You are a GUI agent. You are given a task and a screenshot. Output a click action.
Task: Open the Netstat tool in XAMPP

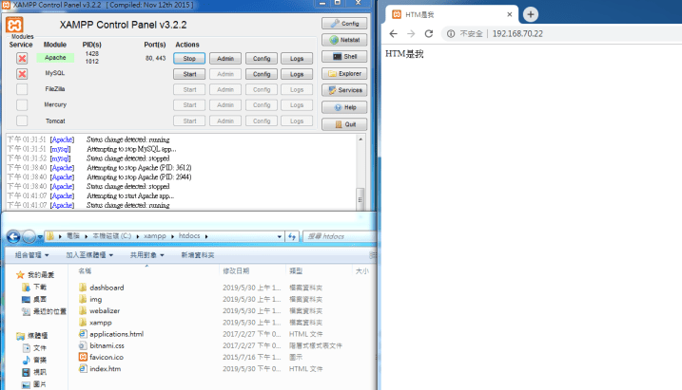click(x=344, y=40)
